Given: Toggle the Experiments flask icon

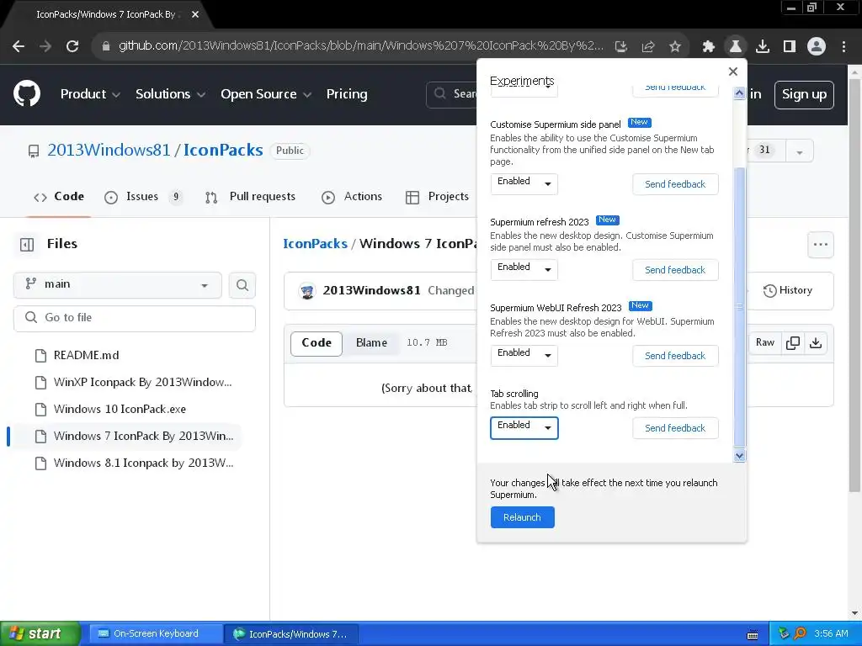Looking at the screenshot, I should tap(736, 47).
